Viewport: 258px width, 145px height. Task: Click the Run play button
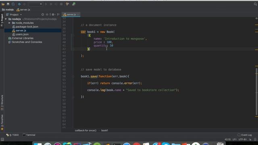coord(46,4)
